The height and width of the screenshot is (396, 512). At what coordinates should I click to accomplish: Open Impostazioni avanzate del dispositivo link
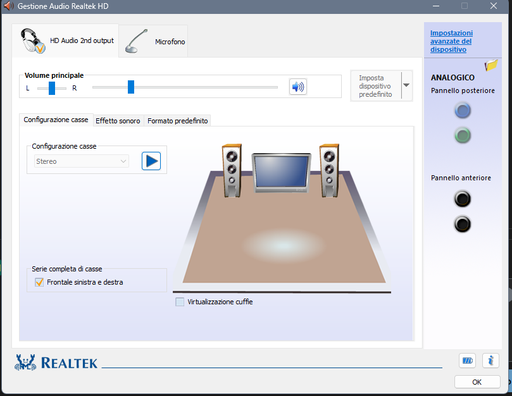coord(451,41)
